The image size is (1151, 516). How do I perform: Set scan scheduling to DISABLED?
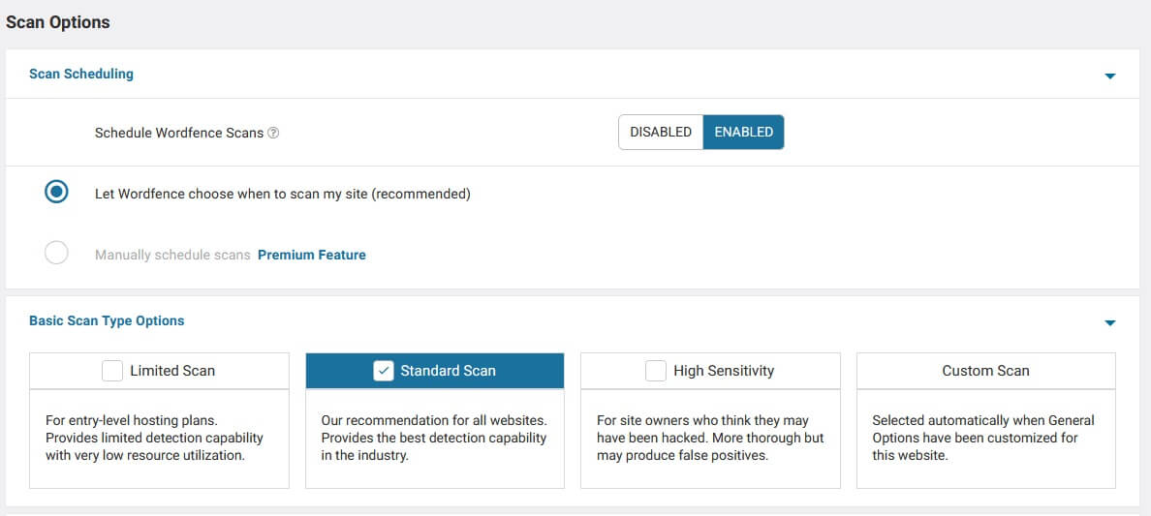(x=661, y=132)
